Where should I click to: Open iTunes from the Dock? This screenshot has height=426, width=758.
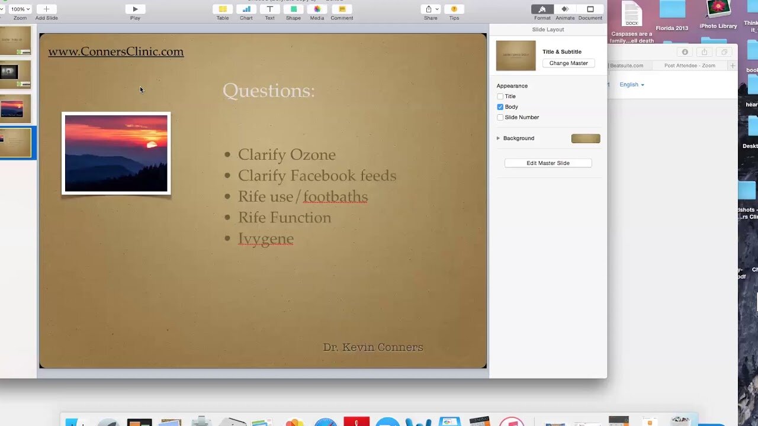tap(511, 422)
